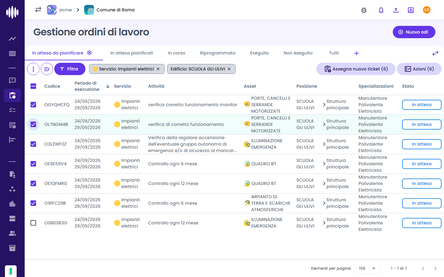
Task: Click the swap arrows icon next to acme
Action: pyautogui.click(x=38, y=10)
